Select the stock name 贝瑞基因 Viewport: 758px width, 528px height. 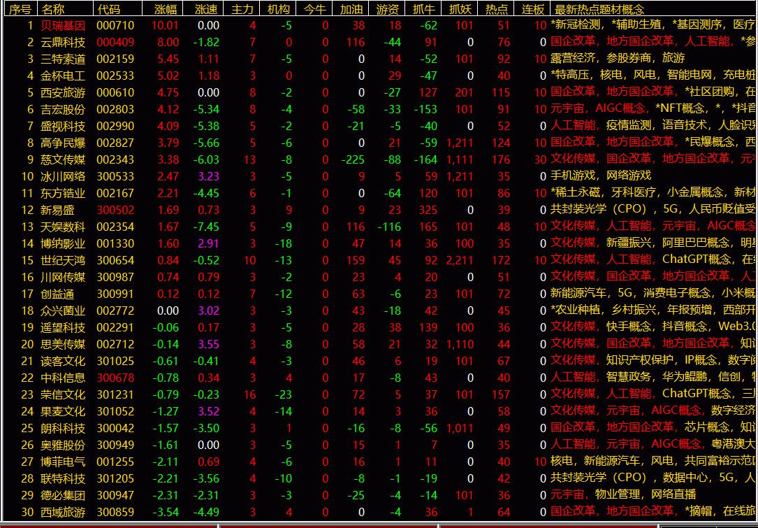tap(63, 26)
